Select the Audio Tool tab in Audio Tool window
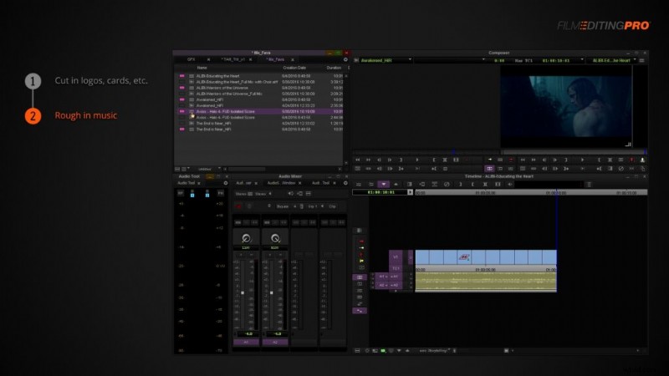This screenshot has height=376, width=669. (x=186, y=183)
